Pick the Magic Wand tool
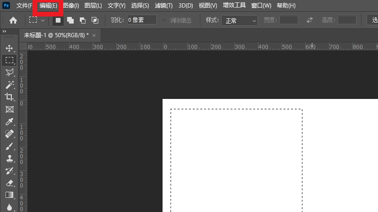Image resolution: width=378 pixels, height=212 pixels. coord(9,85)
